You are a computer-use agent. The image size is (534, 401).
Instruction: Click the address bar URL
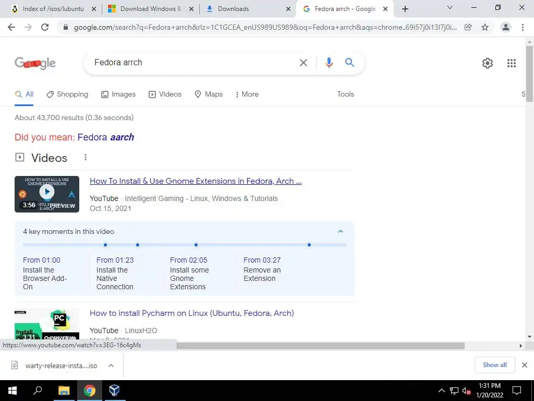click(265, 27)
